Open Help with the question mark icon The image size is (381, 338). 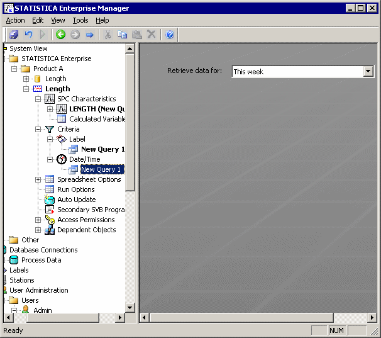[x=170, y=35]
